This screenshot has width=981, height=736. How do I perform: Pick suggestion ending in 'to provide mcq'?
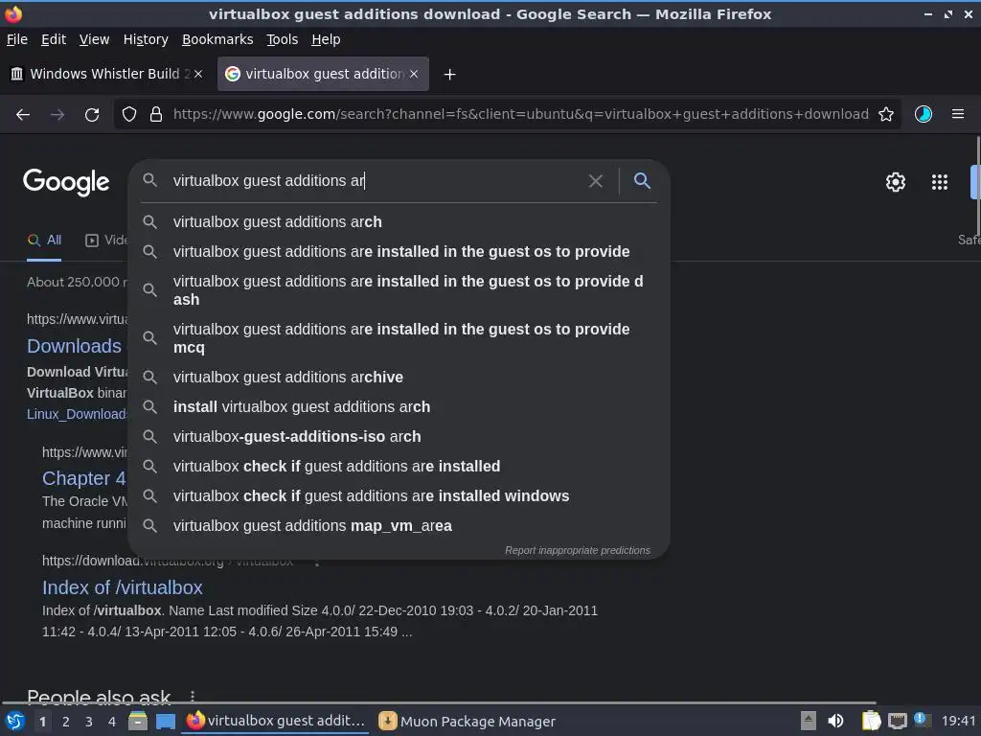(399, 338)
